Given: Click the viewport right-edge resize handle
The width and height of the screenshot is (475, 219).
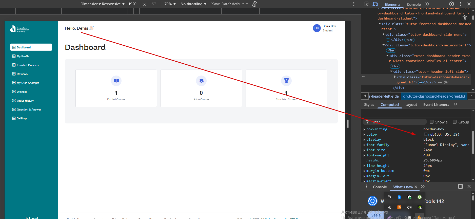Looking at the screenshot, I should pos(348,123).
